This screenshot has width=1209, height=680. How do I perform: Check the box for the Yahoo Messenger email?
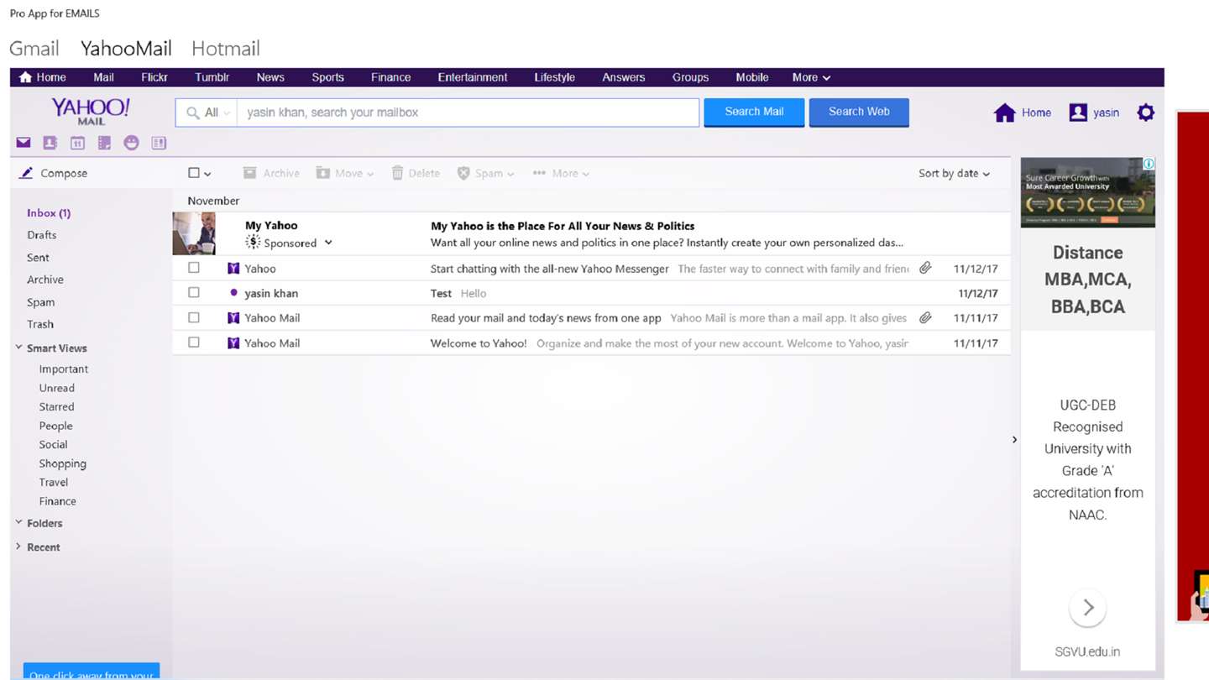(194, 268)
